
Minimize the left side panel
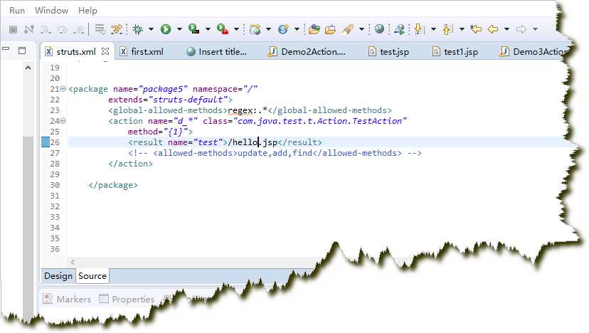pos(6,48)
